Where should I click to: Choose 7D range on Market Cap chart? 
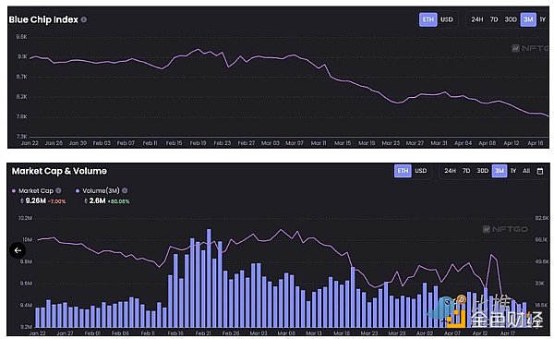coord(466,171)
